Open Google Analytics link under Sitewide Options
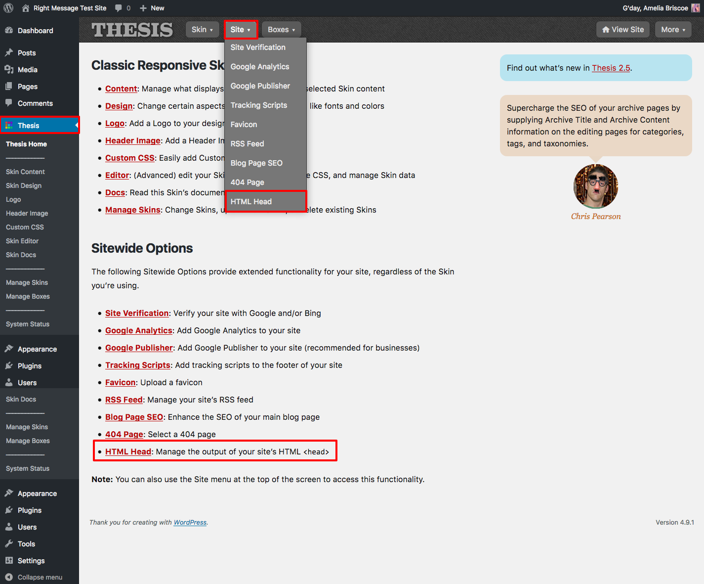This screenshot has width=704, height=584. click(x=139, y=330)
